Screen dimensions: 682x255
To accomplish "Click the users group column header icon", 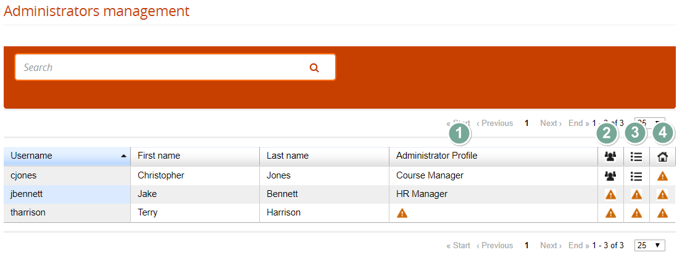I will pos(610,157).
